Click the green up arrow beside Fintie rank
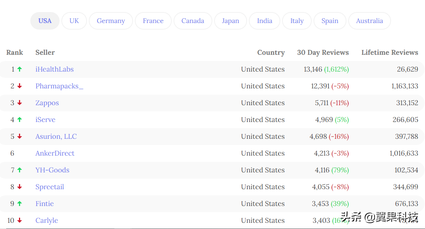This screenshot has height=229, width=425. coord(19,203)
